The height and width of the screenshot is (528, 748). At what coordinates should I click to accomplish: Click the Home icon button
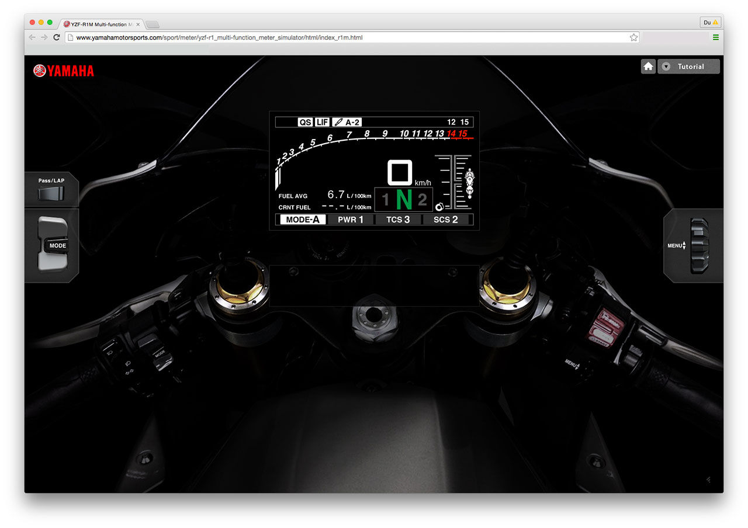[x=648, y=67]
